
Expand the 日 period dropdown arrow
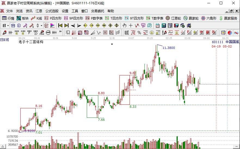pos(8,26)
